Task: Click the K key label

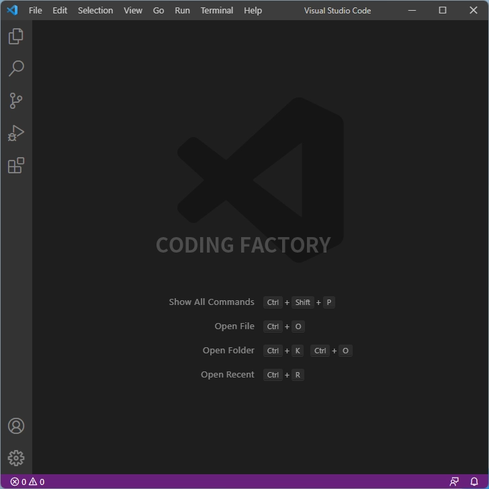Action: coord(298,351)
